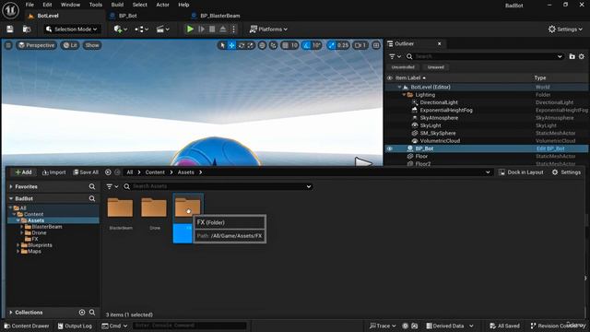Change the grid snap value 10
Viewport: 590px width, 332px height.
point(294,45)
